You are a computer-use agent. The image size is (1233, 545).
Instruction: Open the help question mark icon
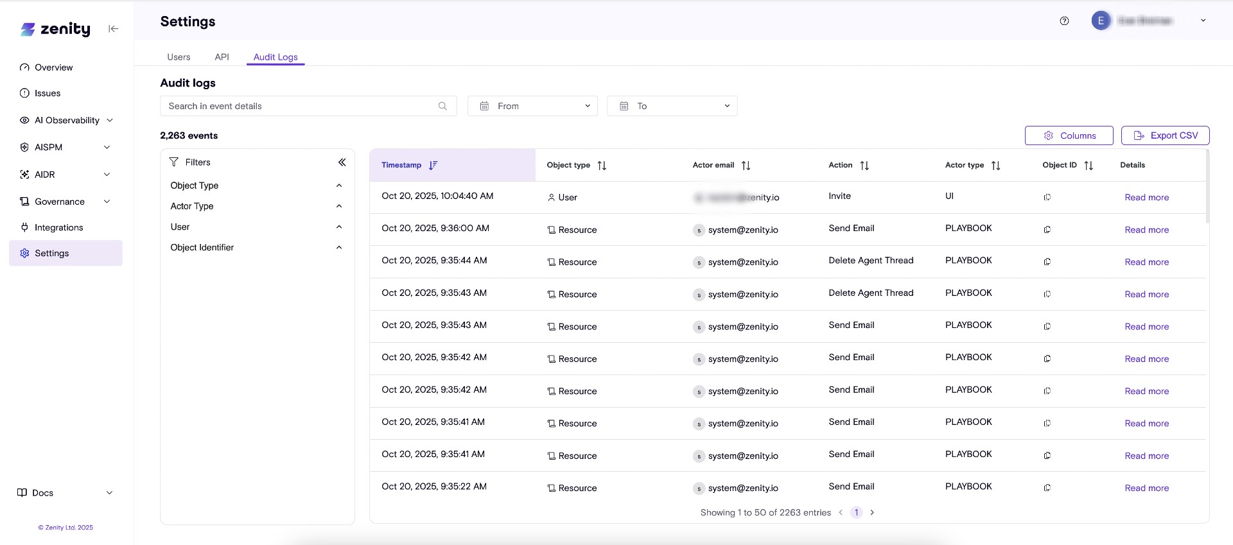1064,21
